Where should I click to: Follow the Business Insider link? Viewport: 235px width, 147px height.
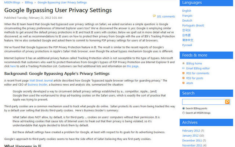point(37,85)
